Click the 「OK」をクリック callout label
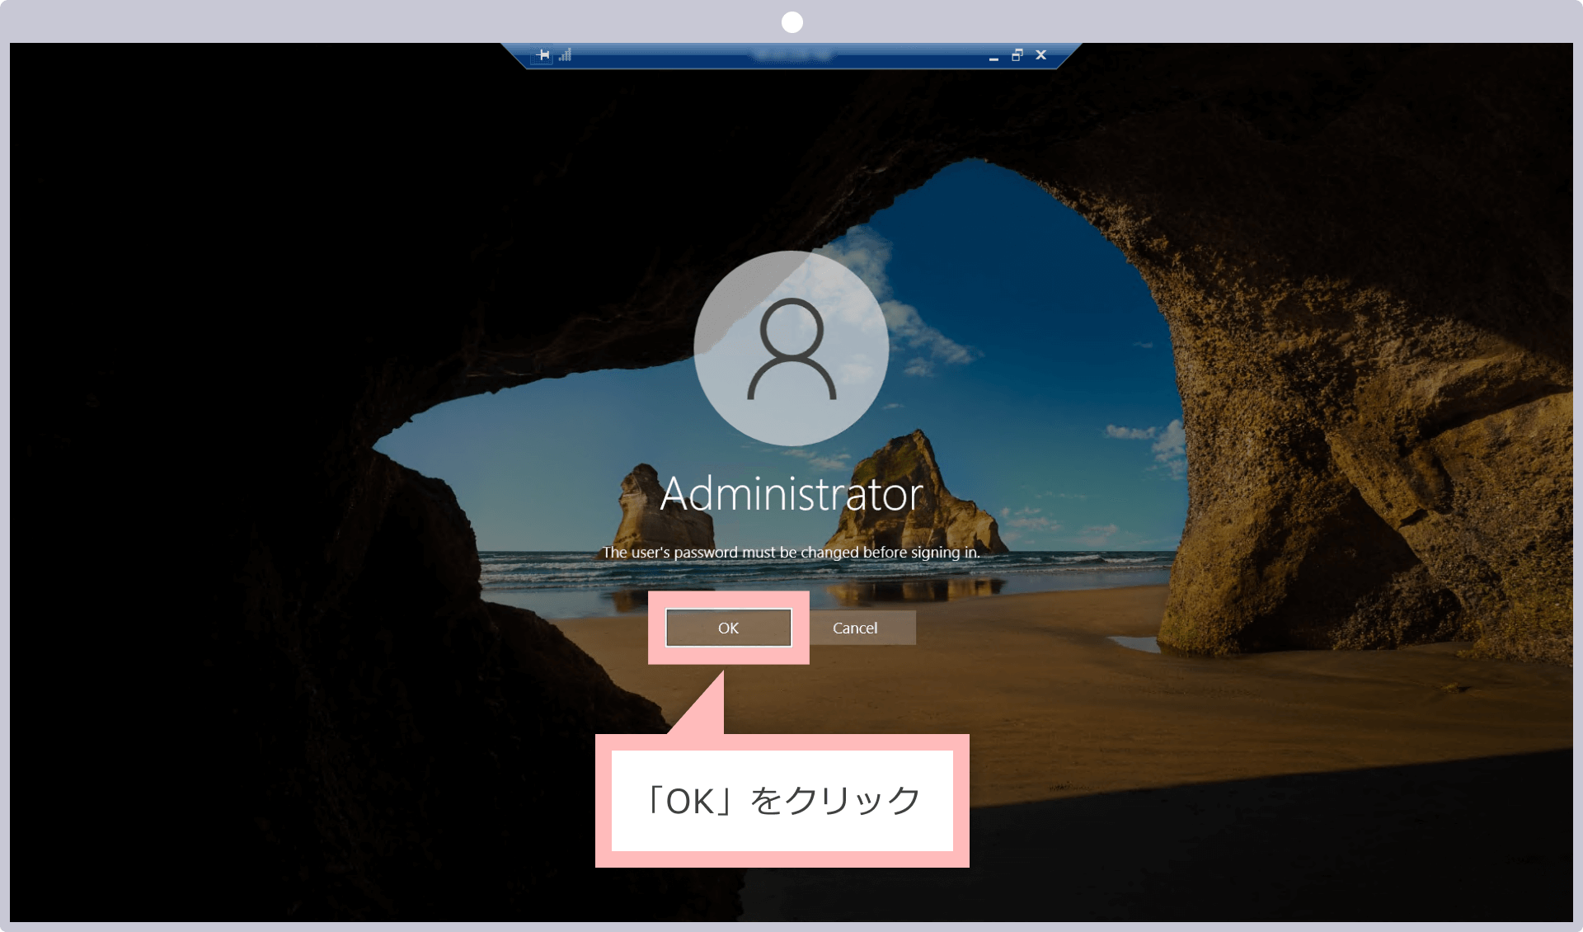The image size is (1583, 932). (x=782, y=800)
